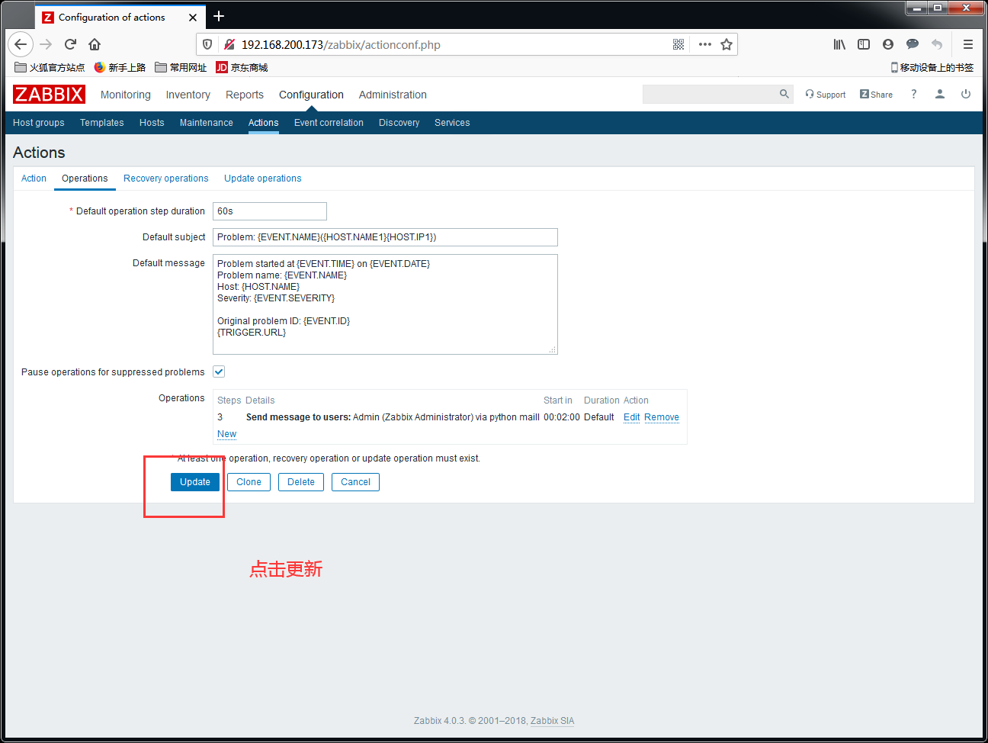Open the Configuration menu
The width and height of the screenshot is (988, 743).
[311, 95]
